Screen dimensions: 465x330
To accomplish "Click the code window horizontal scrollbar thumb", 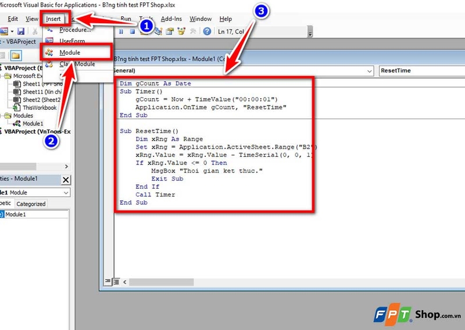I will pyautogui.click(x=162, y=282).
